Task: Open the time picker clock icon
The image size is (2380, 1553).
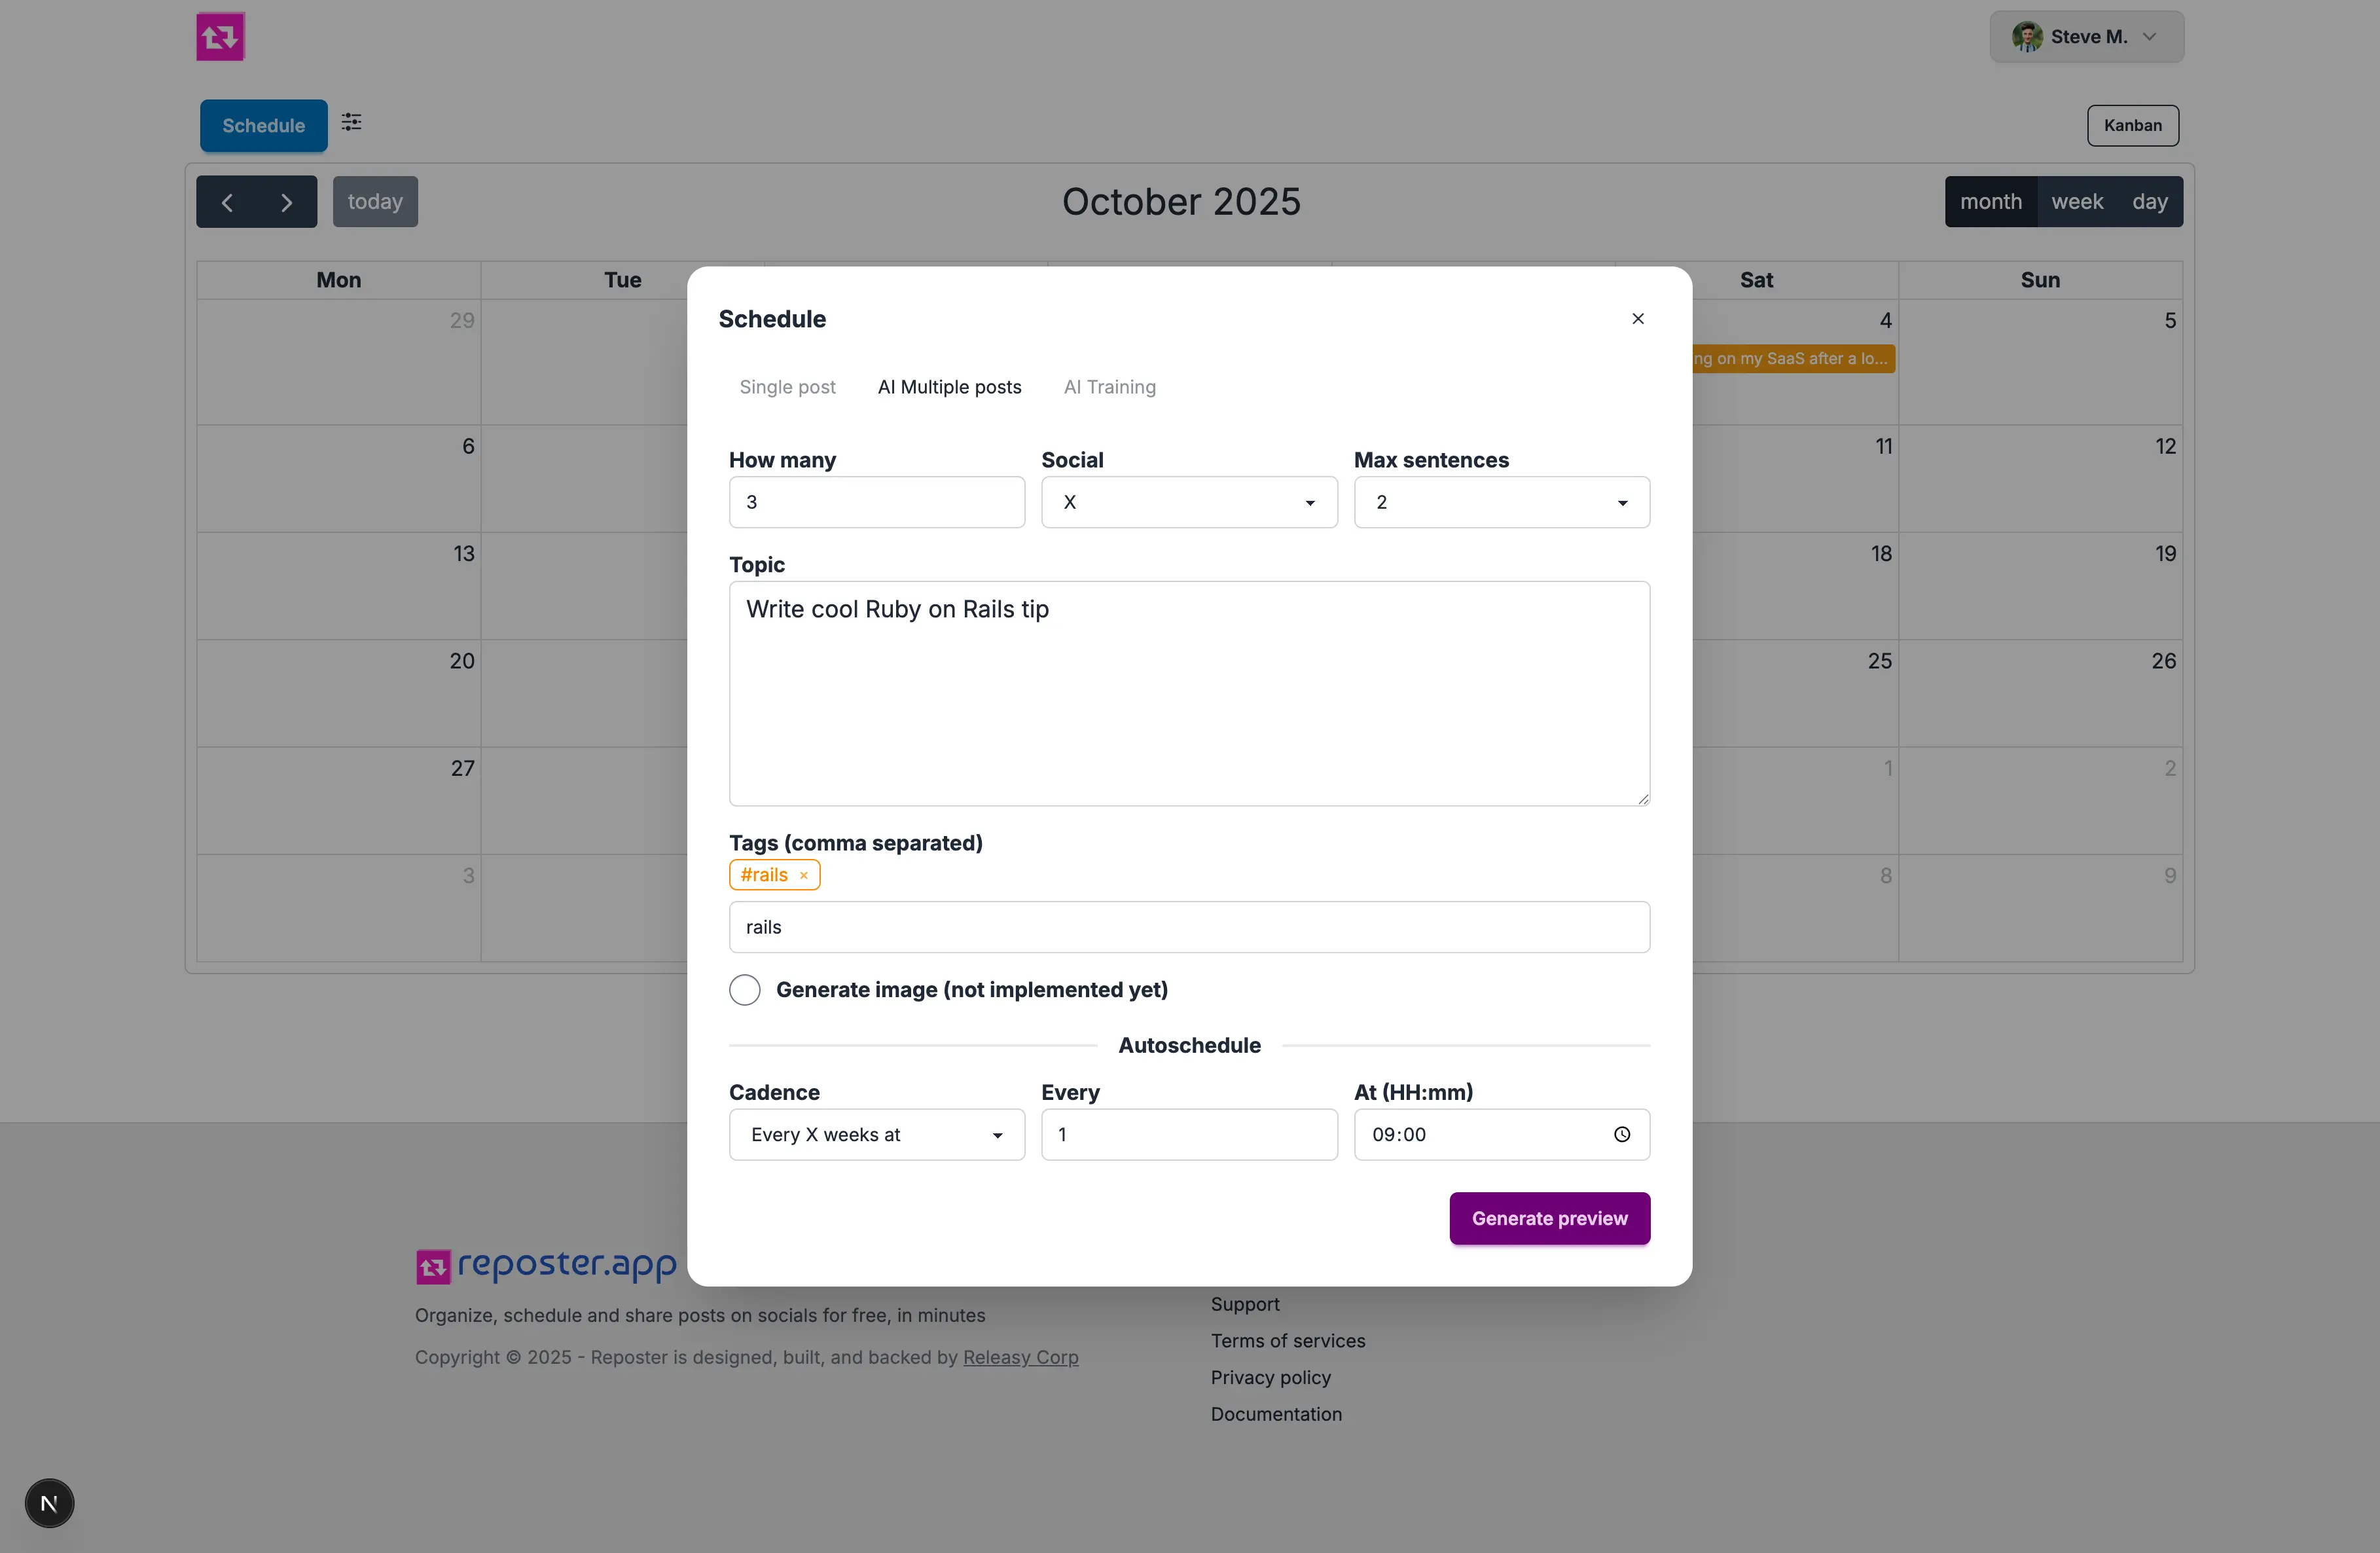Action: [x=1621, y=1134]
